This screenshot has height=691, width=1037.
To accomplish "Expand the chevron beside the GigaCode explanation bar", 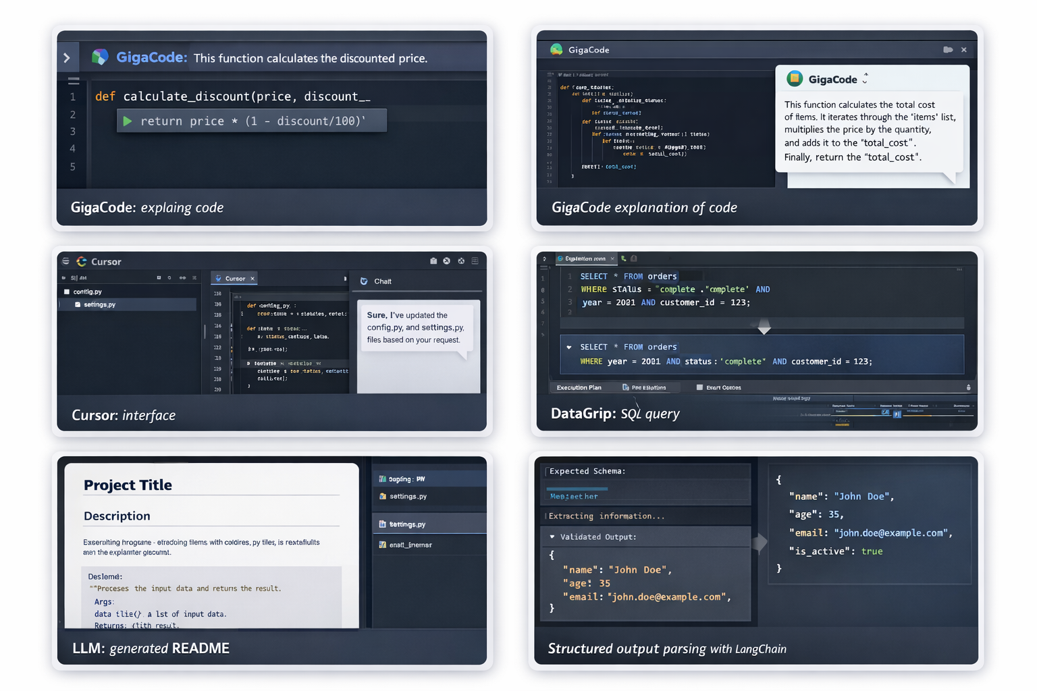I will click(x=67, y=58).
